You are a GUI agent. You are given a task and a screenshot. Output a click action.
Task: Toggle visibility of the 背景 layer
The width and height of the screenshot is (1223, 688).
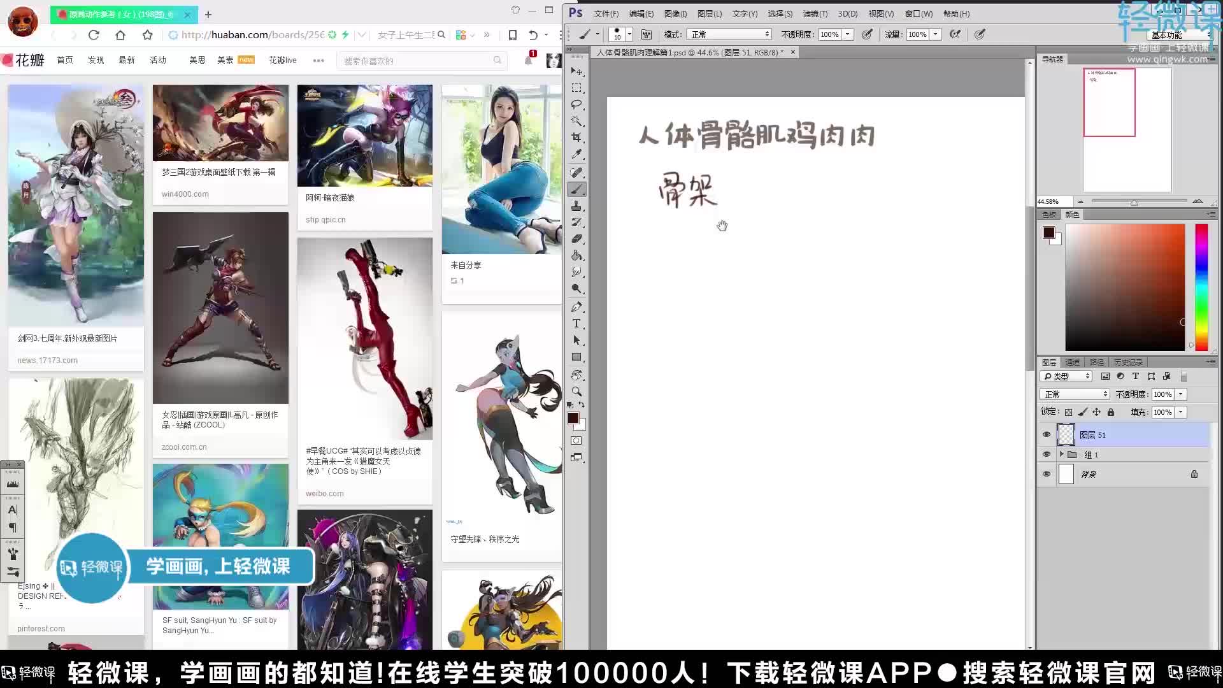pyautogui.click(x=1047, y=474)
